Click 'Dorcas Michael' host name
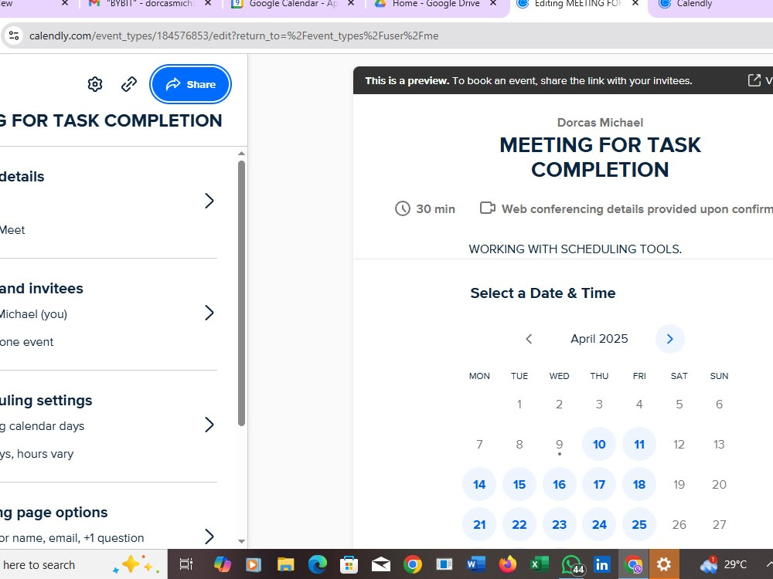The image size is (773, 579). (600, 123)
